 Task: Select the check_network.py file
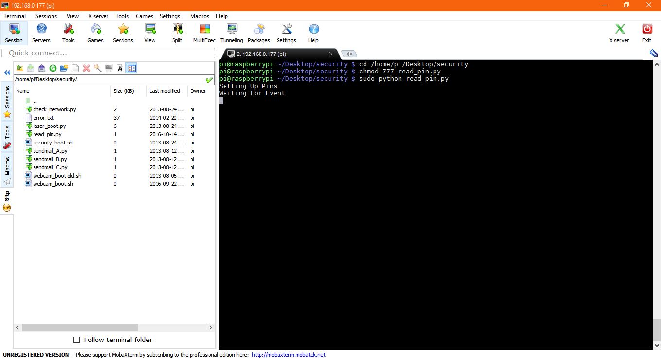coord(54,109)
